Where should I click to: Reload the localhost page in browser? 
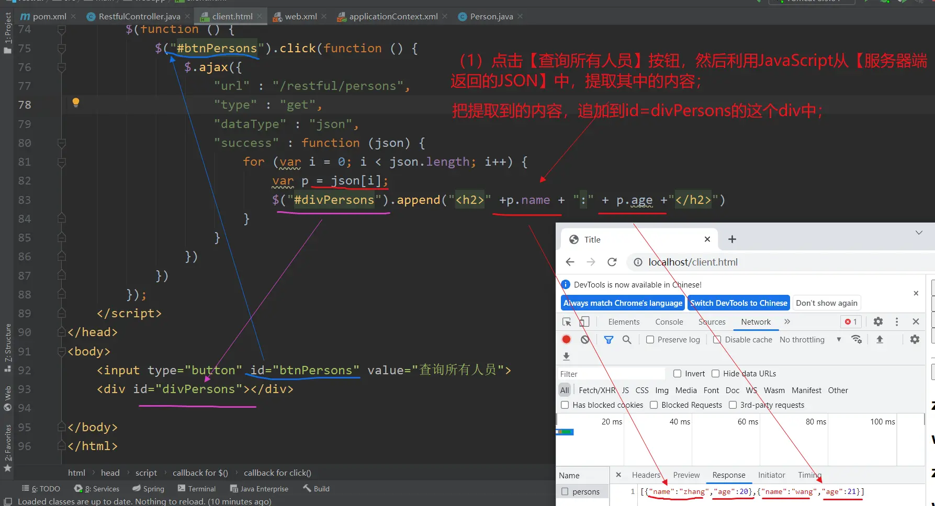(x=612, y=262)
